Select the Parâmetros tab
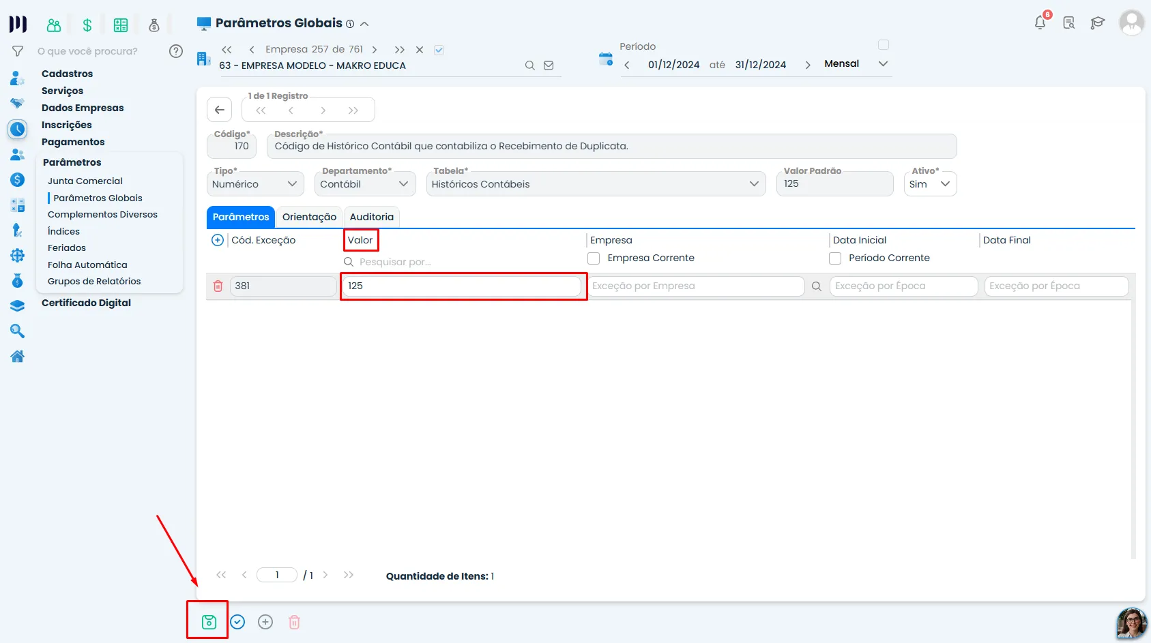The height and width of the screenshot is (643, 1151). pos(241,217)
